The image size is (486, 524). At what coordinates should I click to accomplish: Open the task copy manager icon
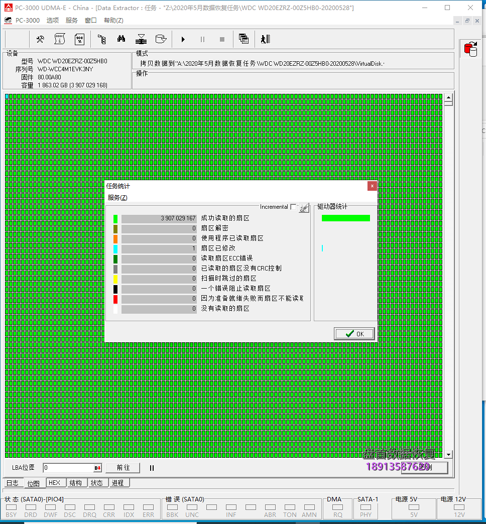pyautogui.click(x=244, y=39)
